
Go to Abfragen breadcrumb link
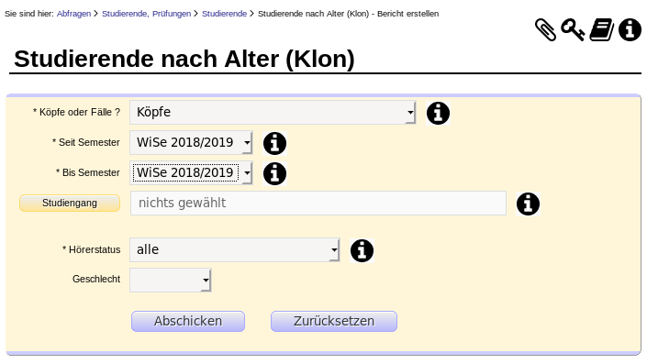73,14
